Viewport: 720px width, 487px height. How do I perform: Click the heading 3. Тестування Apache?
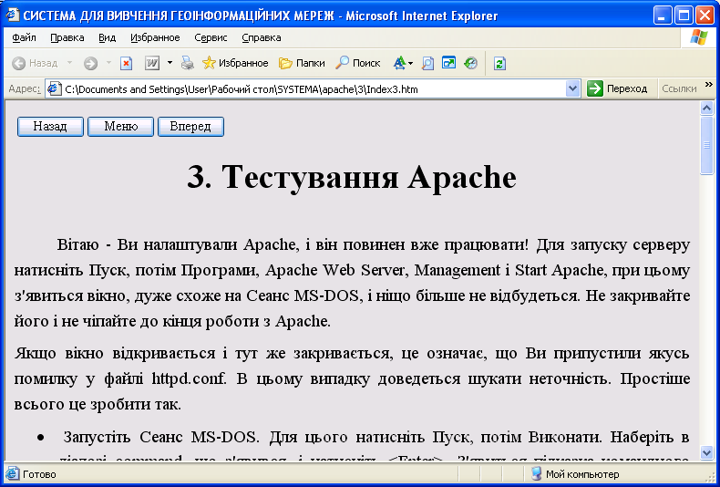point(352,177)
